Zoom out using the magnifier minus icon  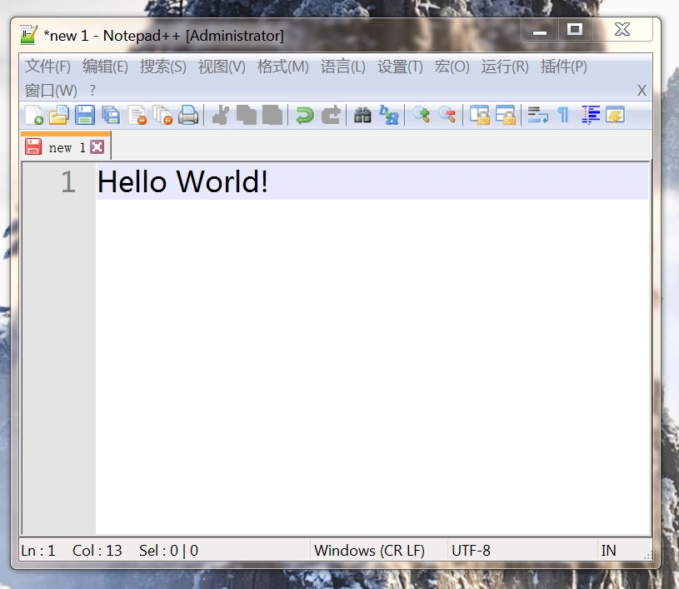[447, 115]
